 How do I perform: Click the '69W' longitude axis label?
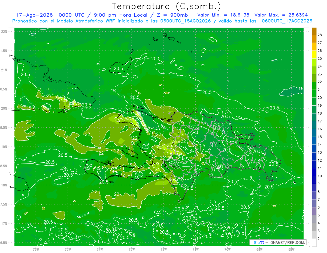(259, 249)
